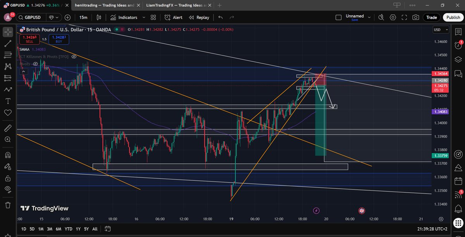465x237 pixels.
Task: Toggle lock all drawings
Action: 8,178
